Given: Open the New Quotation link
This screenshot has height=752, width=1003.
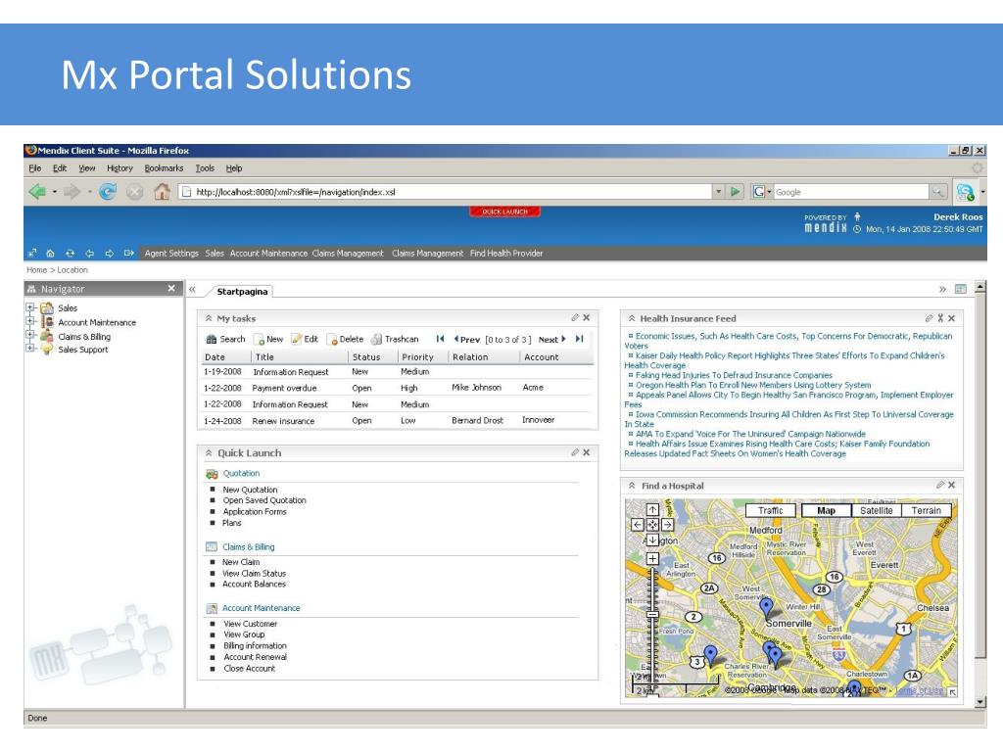Looking at the screenshot, I should pos(250,490).
